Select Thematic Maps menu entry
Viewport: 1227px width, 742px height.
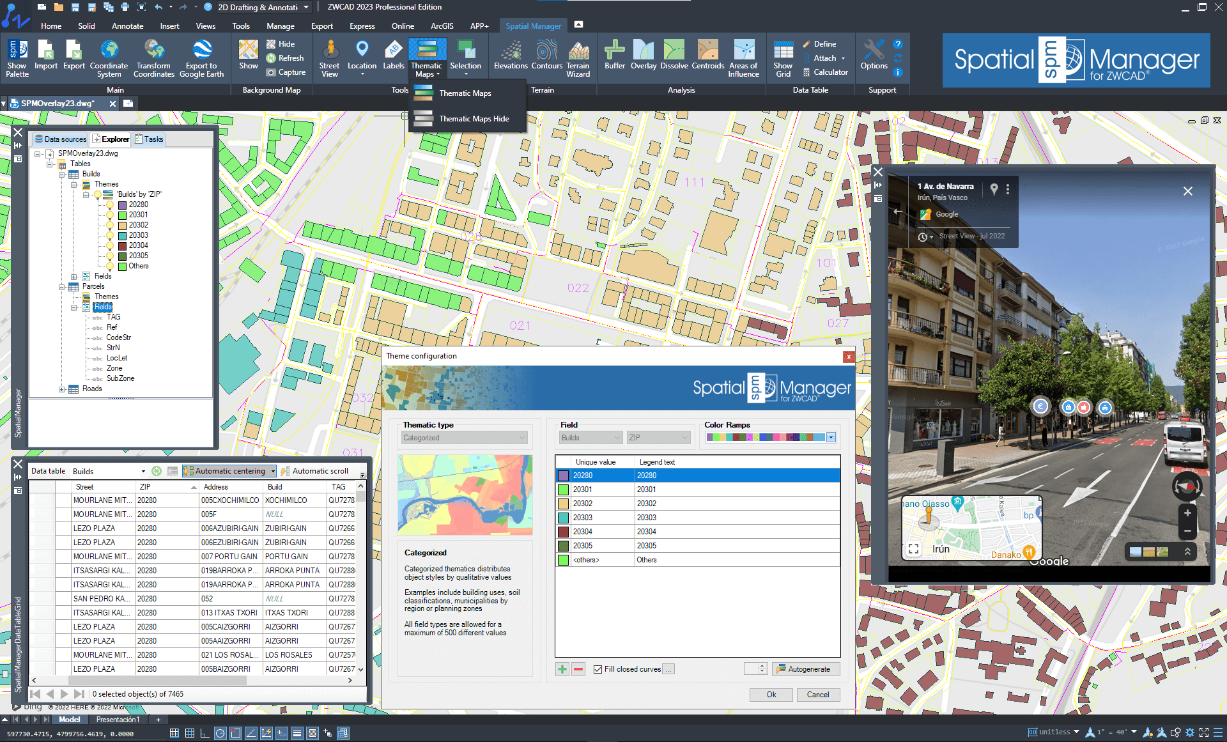[467, 93]
